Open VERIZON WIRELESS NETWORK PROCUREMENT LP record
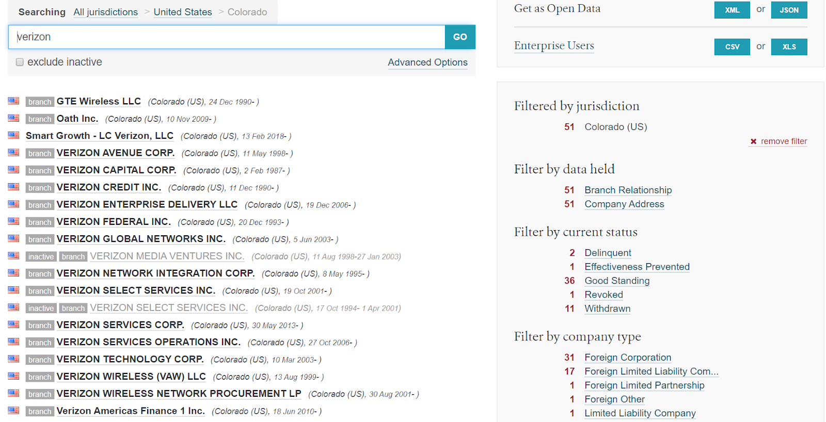 coord(179,394)
